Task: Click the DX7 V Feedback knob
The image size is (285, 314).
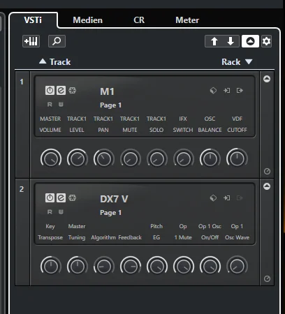Action: tap(131, 267)
